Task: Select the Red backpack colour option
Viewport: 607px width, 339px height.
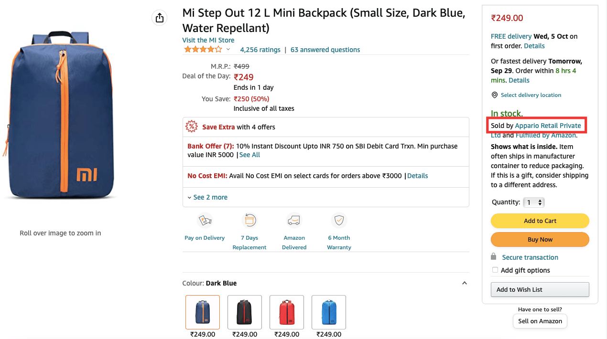Action: click(x=286, y=312)
